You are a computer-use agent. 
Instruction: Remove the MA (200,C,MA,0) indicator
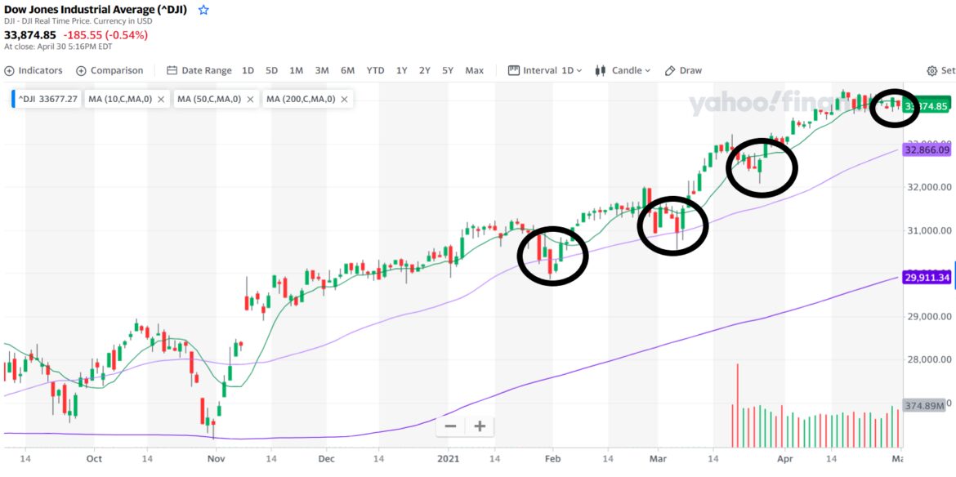[x=343, y=99]
